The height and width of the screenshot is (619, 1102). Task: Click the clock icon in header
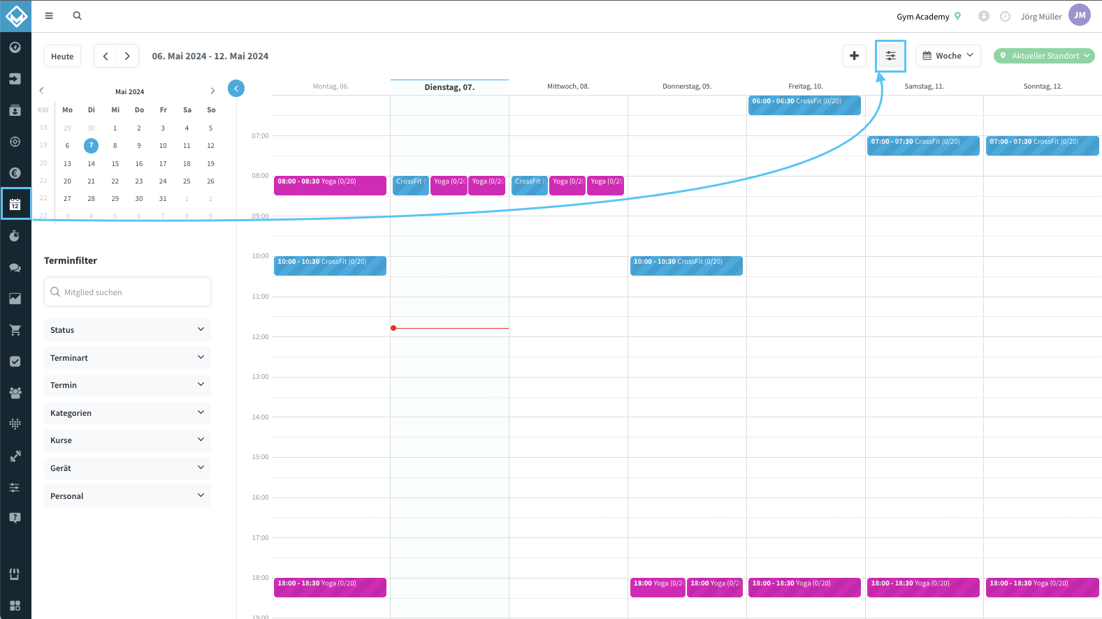point(1005,16)
